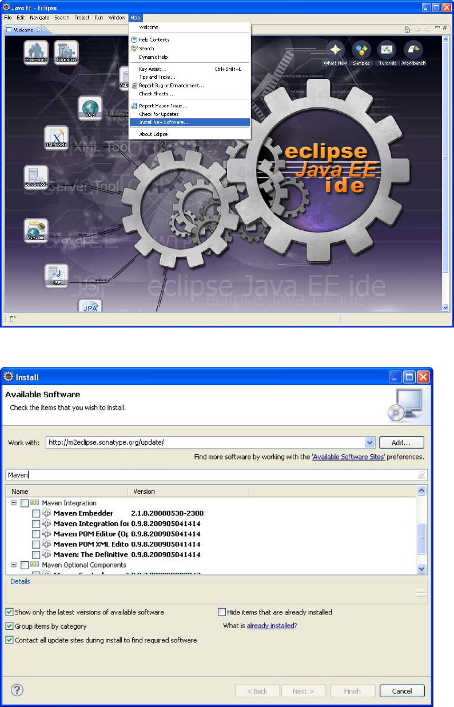Choose Dynamic Help menu item
454x707 pixels.
coord(189,57)
